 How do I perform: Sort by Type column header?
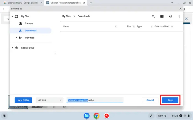coord(139,26)
